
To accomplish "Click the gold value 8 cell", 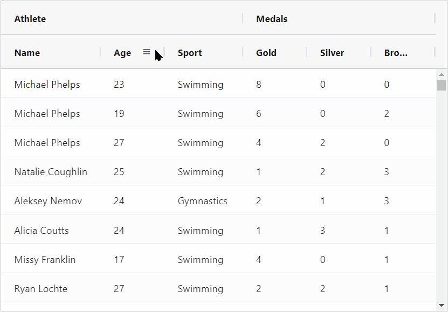I will coord(259,85).
